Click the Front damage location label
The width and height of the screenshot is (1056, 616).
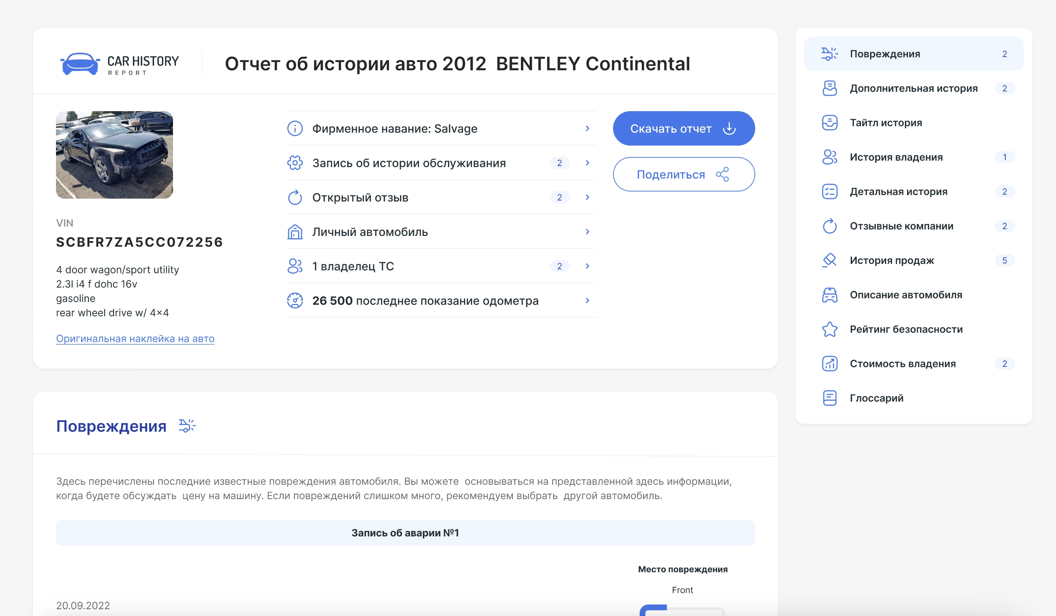click(x=682, y=589)
